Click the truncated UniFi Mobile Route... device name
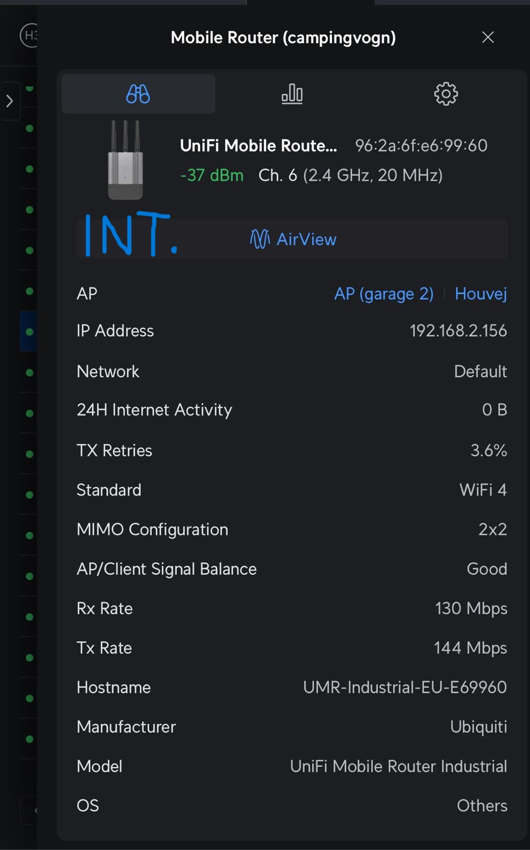Viewport: 530px width, 850px height. (x=258, y=146)
